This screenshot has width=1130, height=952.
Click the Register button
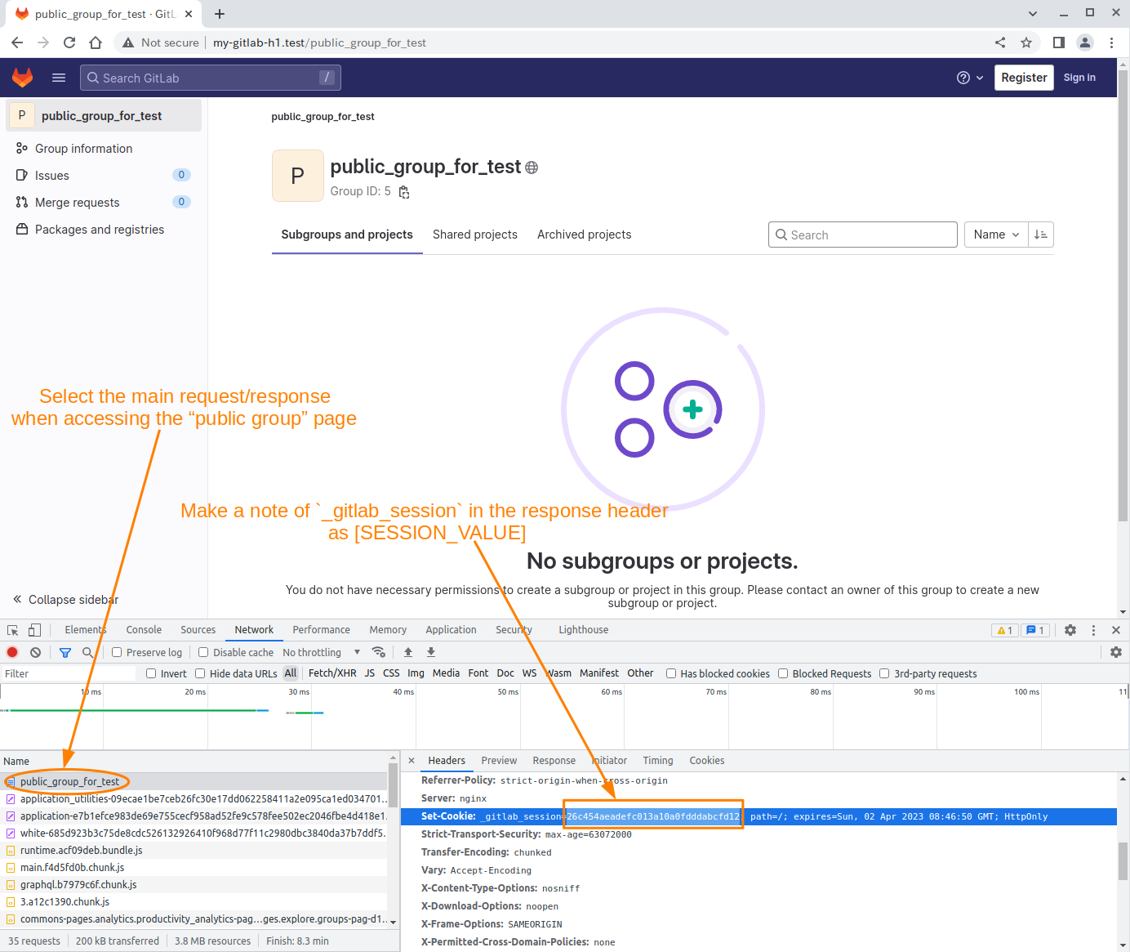pos(1023,78)
